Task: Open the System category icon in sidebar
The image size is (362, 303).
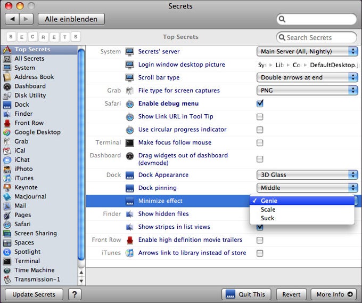Action: (x=7, y=68)
